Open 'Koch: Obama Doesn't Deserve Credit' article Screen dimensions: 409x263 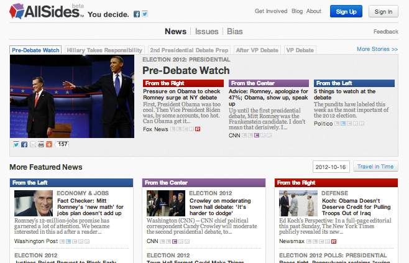click(356, 207)
